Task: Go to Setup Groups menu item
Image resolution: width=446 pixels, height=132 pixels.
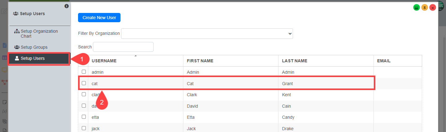Action: 34,47
